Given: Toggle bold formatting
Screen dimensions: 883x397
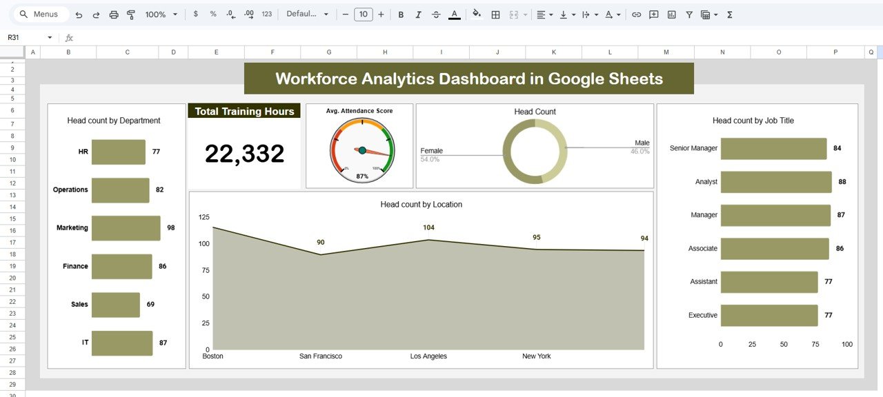Looking at the screenshot, I should click(x=401, y=14).
